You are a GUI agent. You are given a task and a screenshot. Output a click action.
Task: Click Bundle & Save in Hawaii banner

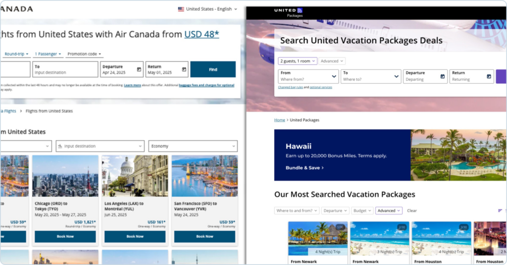(x=304, y=168)
